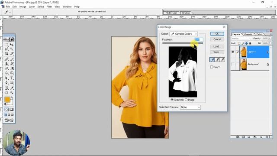This screenshot has width=277, height=156.
Task: Switch to the Channels tab
Action: pyautogui.click(x=248, y=34)
